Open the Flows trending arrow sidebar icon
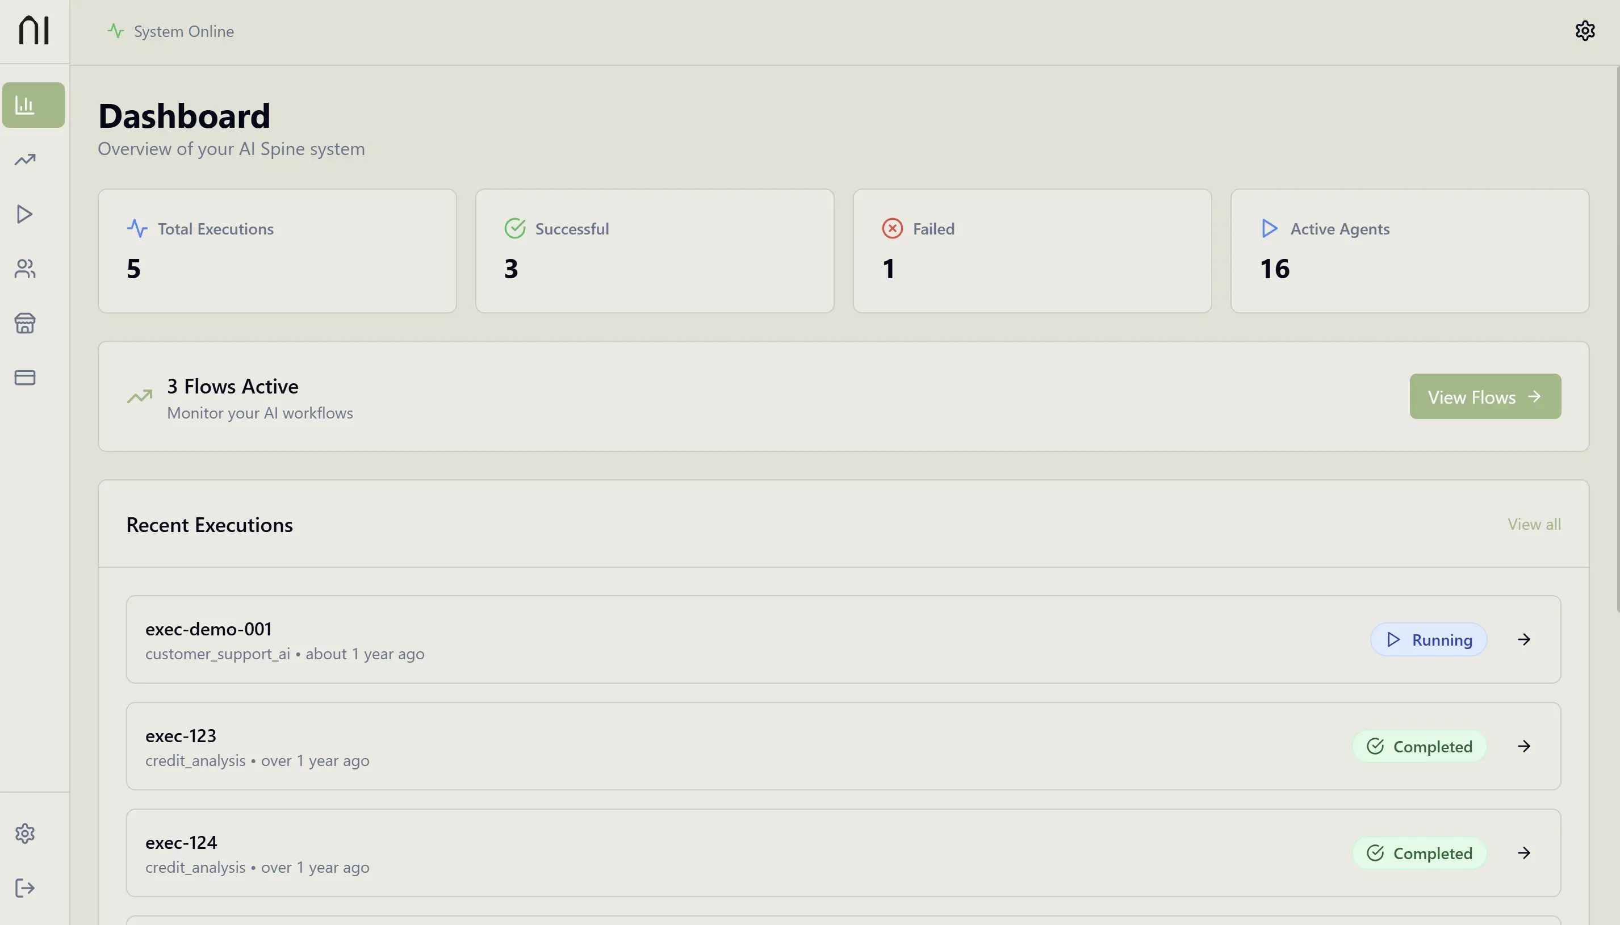Image resolution: width=1620 pixels, height=925 pixels. [x=25, y=160]
